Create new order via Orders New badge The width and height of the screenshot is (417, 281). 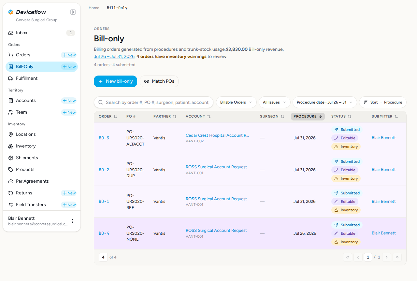pyautogui.click(x=69, y=55)
